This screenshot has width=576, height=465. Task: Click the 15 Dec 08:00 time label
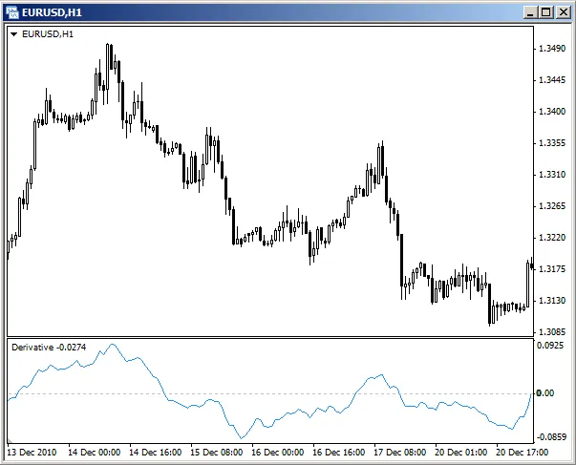click(x=217, y=452)
